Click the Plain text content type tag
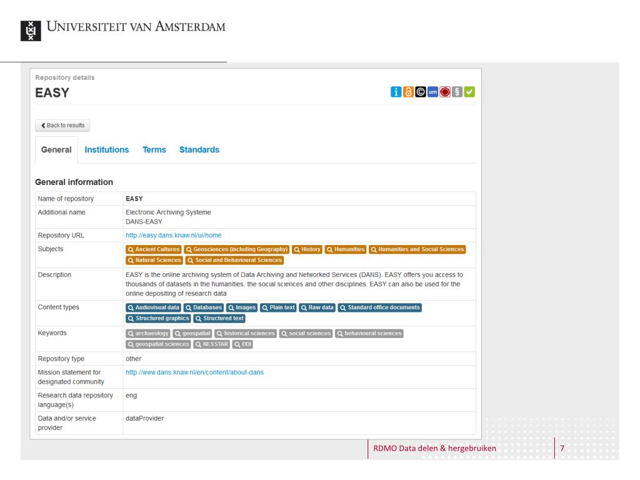The height and width of the screenshot is (480, 640). click(x=278, y=307)
